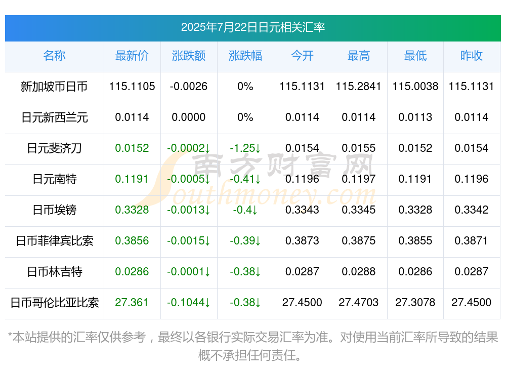This screenshot has width=506, height=371.
Task: Click the disclaimer text below the table
Action: point(252,347)
